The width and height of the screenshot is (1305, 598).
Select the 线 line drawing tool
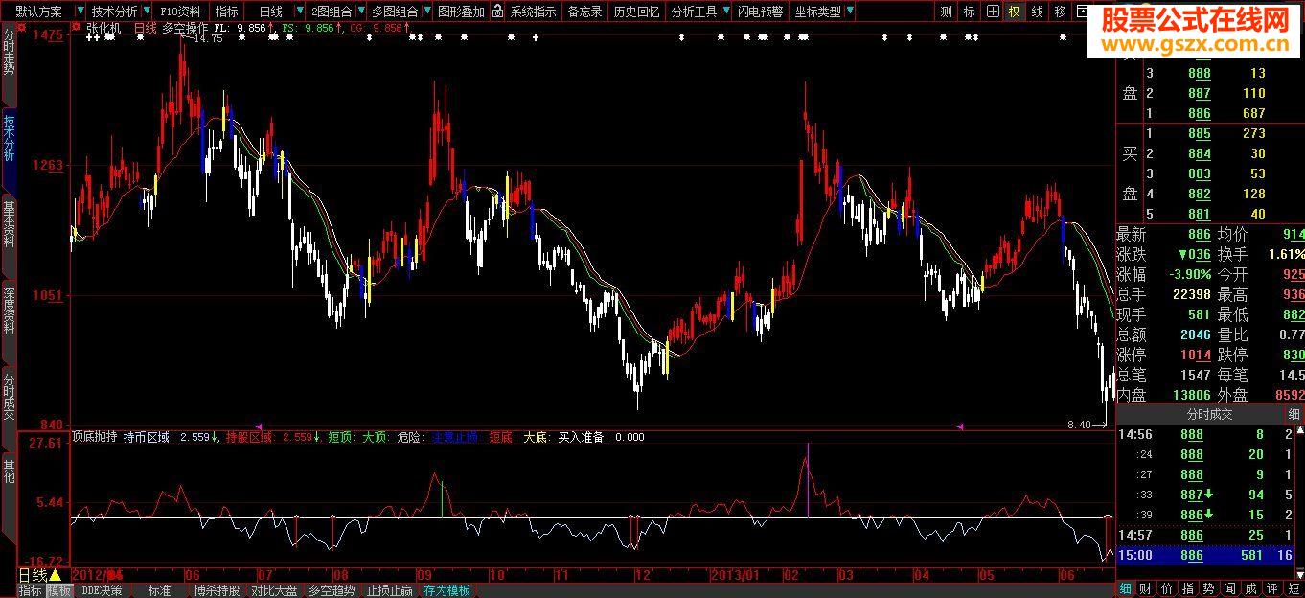1038,11
